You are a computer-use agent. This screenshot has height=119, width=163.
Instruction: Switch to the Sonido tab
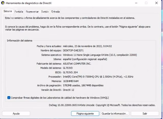point(45,12)
